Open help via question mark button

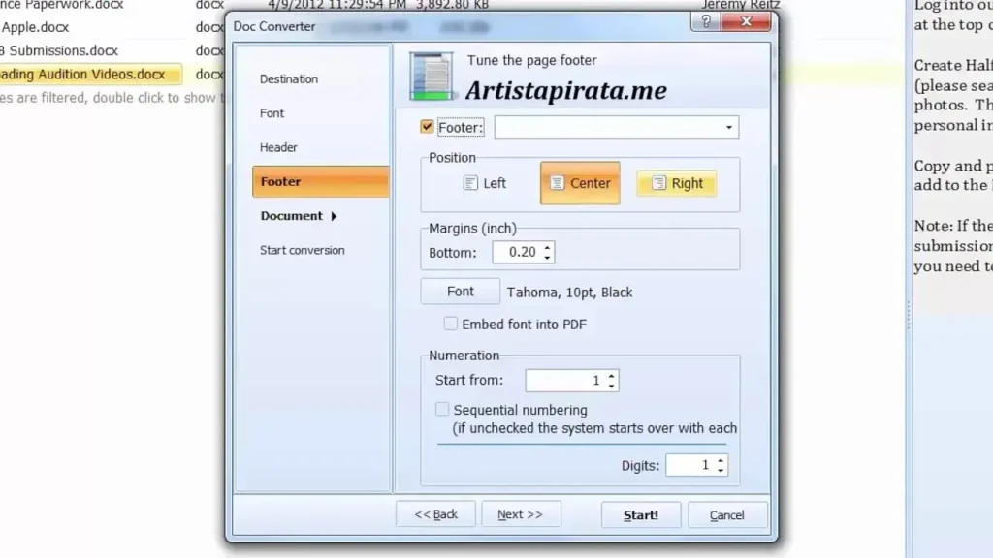(706, 22)
